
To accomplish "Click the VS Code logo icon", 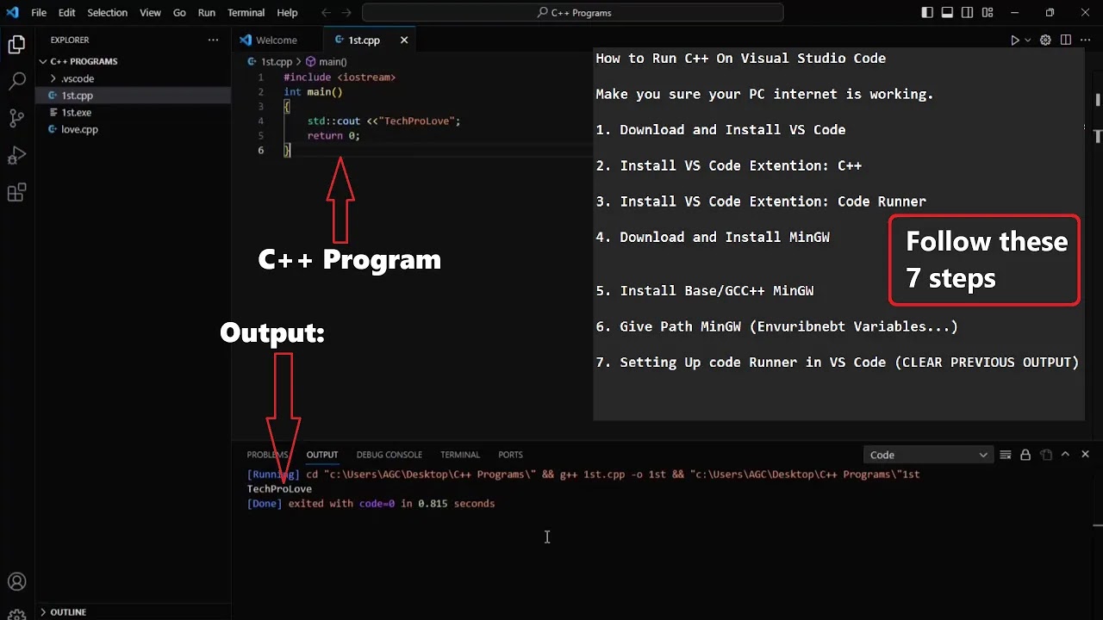I will 12,13.
